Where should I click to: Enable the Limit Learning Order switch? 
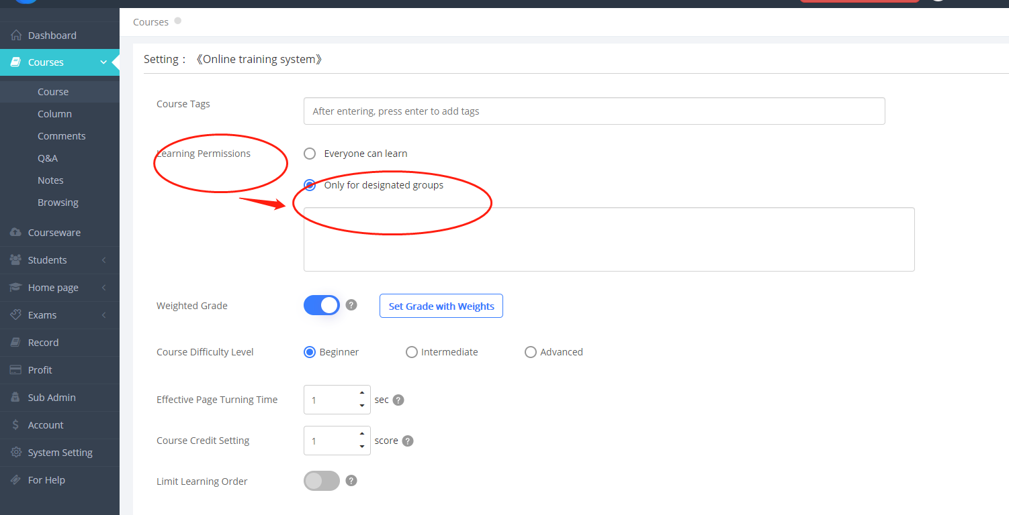pos(322,481)
